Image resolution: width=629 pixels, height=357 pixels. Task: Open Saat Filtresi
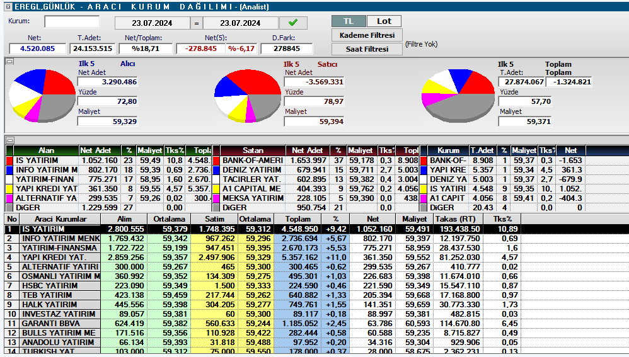[x=367, y=49]
